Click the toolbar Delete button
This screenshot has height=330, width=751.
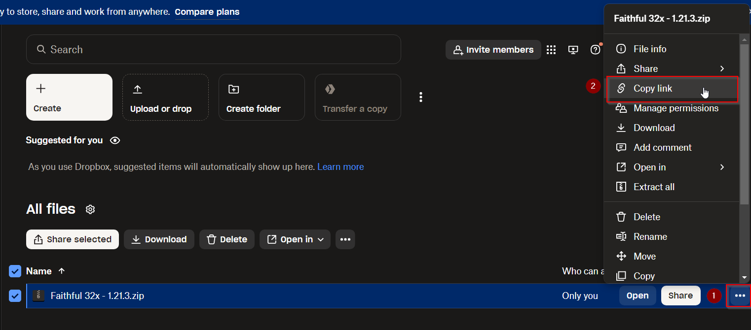227,239
